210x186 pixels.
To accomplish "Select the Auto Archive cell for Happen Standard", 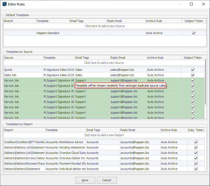I will 163,33.
